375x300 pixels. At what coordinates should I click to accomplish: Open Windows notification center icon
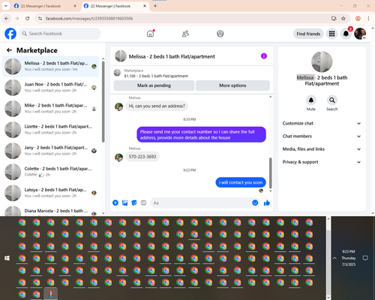click(365, 258)
